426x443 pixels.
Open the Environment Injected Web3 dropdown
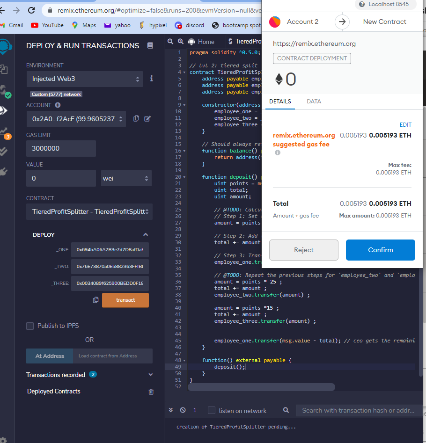coord(85,79)
